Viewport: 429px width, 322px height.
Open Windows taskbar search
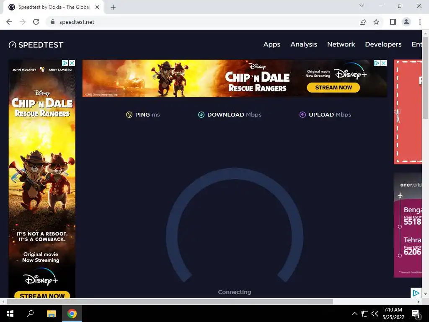[x=30, y=314]
